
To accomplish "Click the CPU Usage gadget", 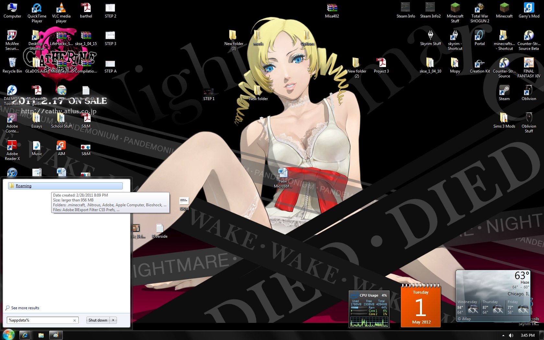I will pos(369,309).
